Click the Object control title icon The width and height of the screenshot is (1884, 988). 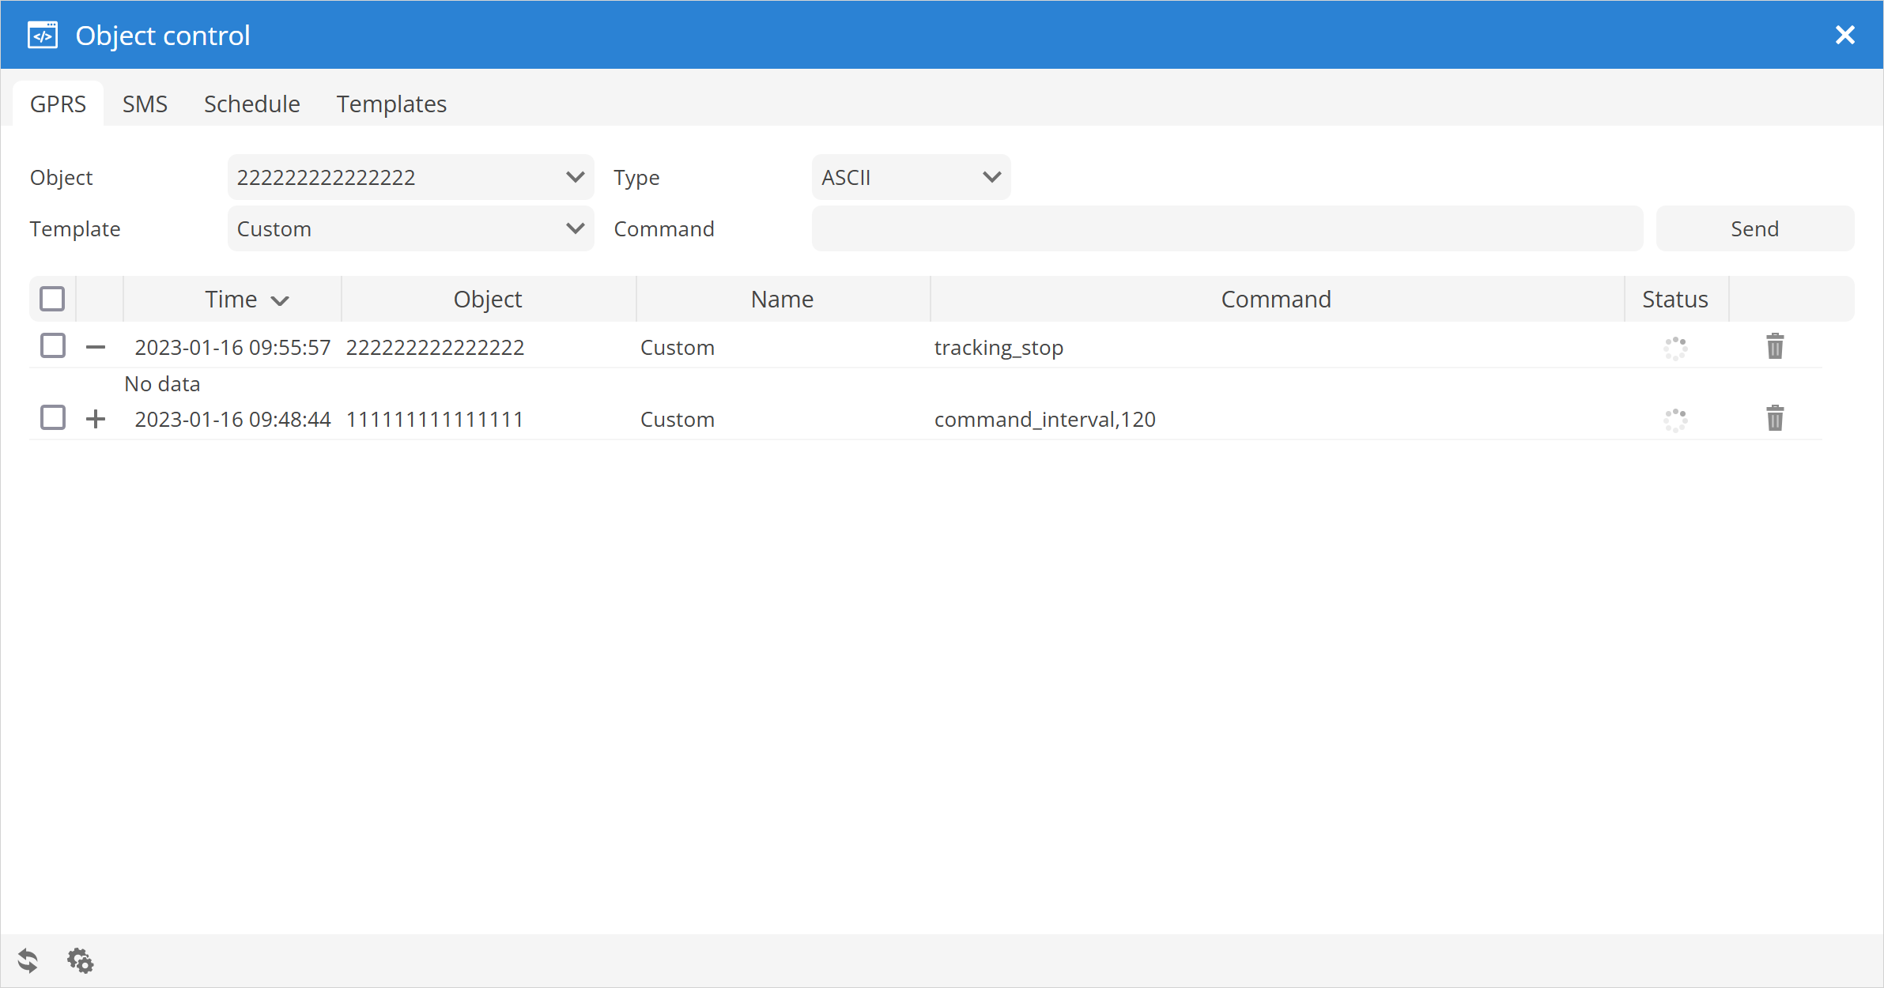coord(43,36)
